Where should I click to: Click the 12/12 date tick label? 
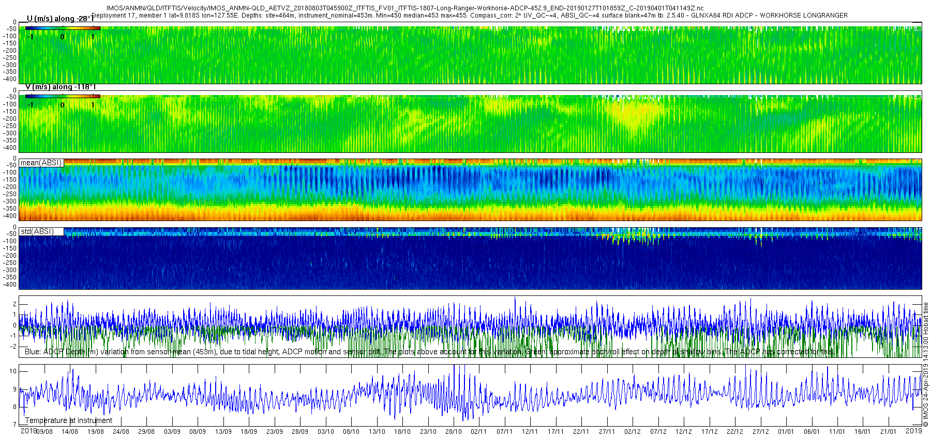[x=684, y=432]
